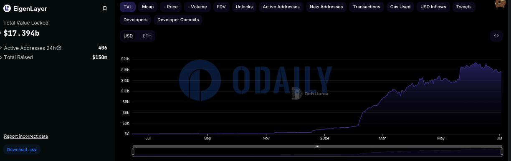Click the 406 active addresses value
The image size is (511, 161).
tap(103, 48)
